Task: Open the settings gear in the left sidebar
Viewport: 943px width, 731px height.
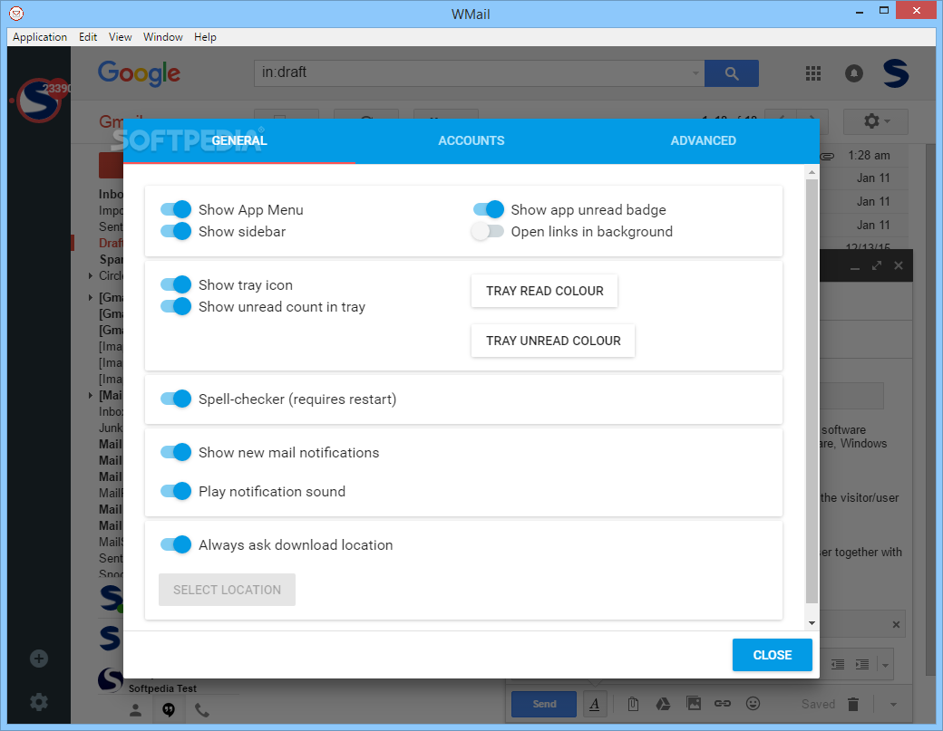Action: coord(38,702)
